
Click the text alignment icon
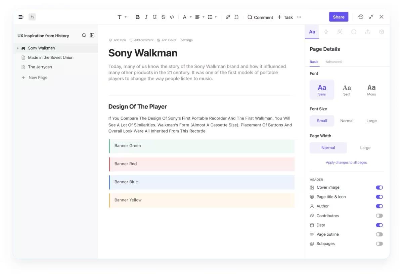point(197,17)
